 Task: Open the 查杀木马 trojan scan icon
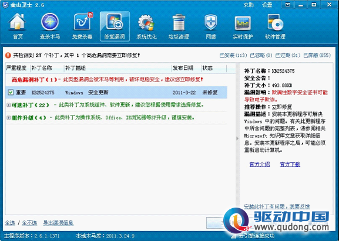click(50, 26)
